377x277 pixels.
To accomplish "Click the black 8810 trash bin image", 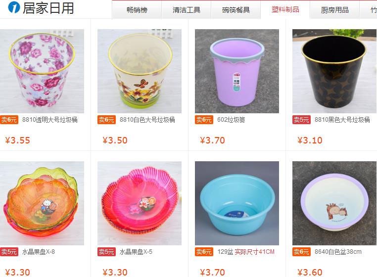I will click(x=334, y=71).
